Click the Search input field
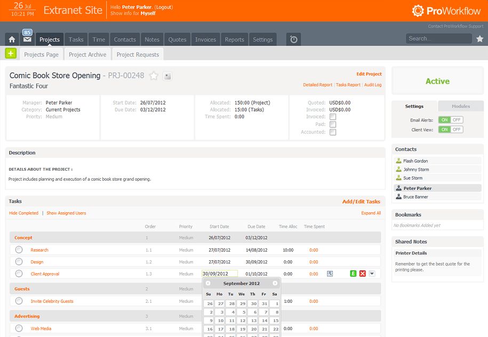 438,38
